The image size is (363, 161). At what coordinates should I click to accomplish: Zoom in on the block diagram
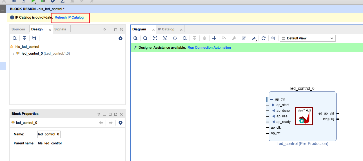pos(135,38)
